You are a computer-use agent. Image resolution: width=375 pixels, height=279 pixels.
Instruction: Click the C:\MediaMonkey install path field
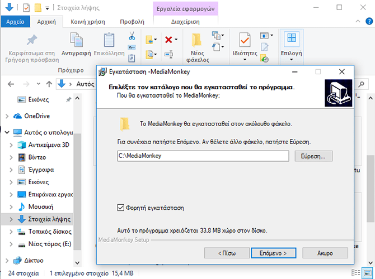[203, 156]
